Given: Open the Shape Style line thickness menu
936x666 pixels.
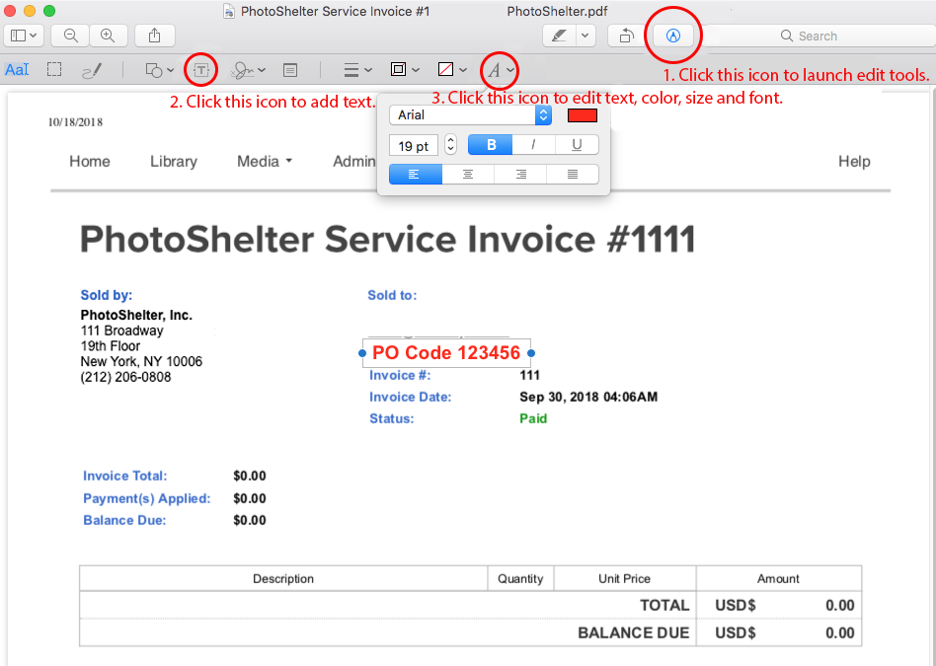Looking at the screenshot, I should [x=358, y=70].
